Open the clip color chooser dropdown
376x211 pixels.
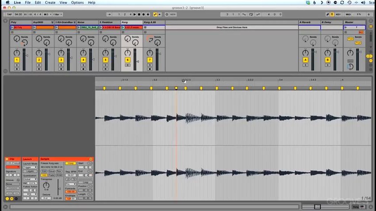click(12, 167)
